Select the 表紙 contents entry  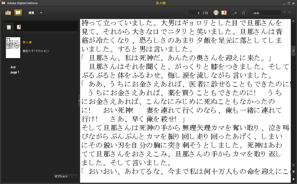coord(13,67)
